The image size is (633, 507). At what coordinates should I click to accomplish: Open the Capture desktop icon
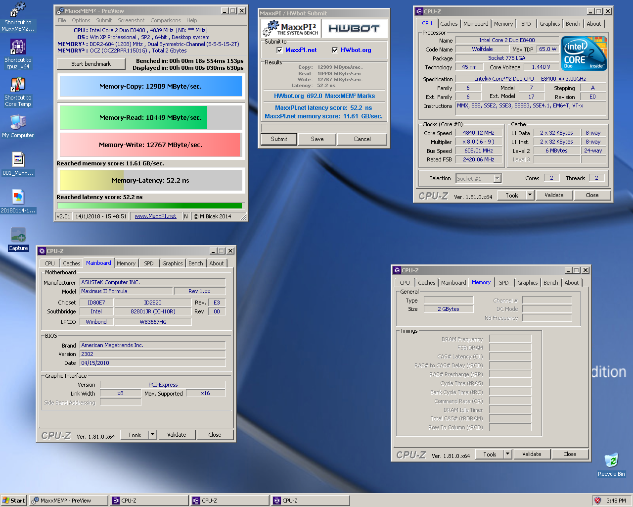coord(18,239)
